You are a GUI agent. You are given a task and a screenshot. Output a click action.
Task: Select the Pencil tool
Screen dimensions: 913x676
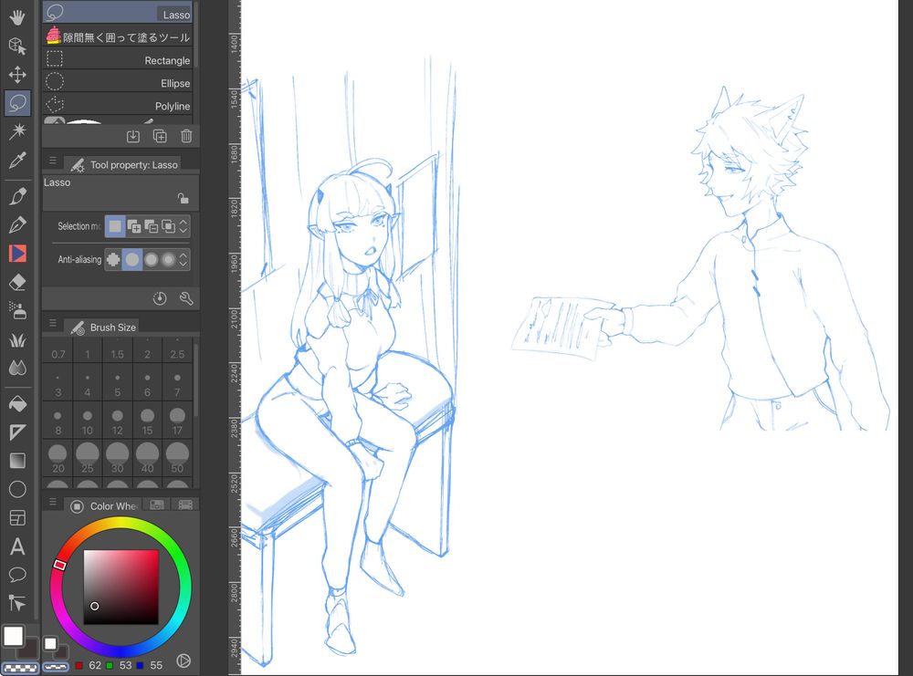(x=17, y=224)
